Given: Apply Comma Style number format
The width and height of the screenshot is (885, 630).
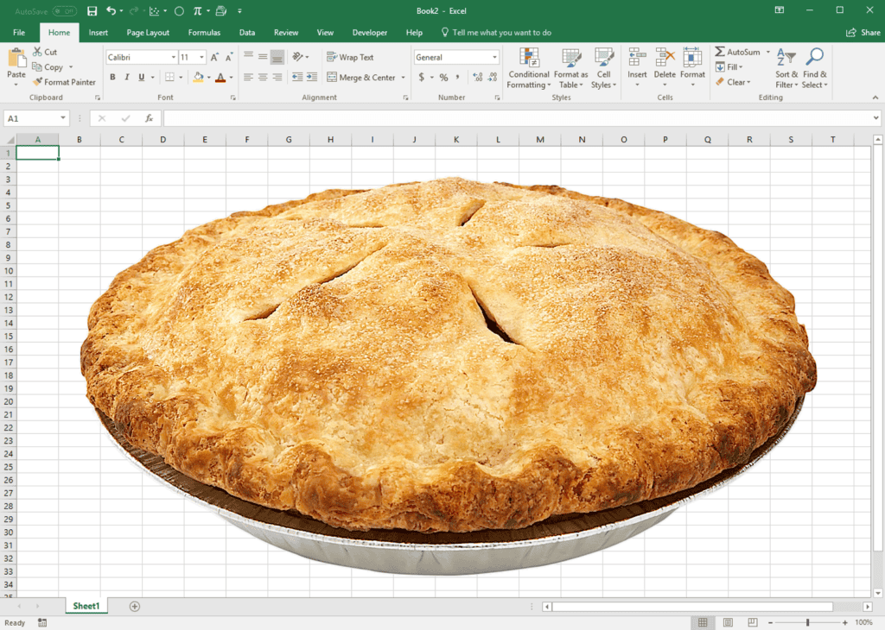Looking at the screenshot, I should click(458, 77).
